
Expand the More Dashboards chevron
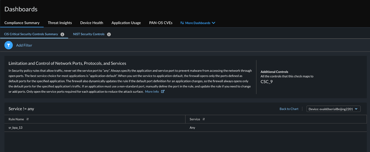pos(213,23)
